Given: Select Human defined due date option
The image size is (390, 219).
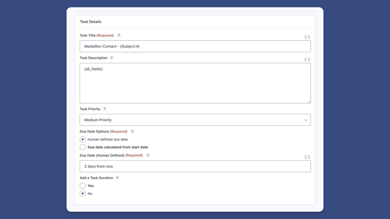Looking at the screenshot, I should (x=83, y=140).
